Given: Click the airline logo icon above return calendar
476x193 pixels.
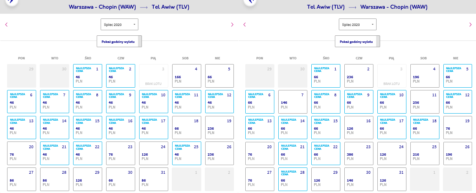Looking at the screenshot, I should coord(250,2).
